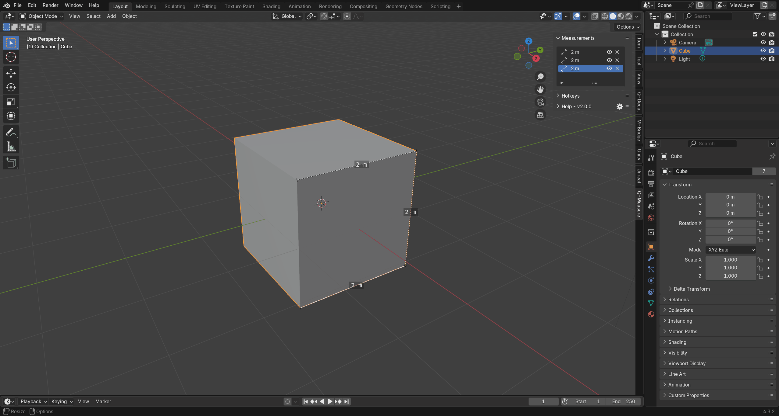779x416 pixels.
Task: Open the Q-Measure sidebar tab
Action: pyautogui.click(x=639, y=204)
